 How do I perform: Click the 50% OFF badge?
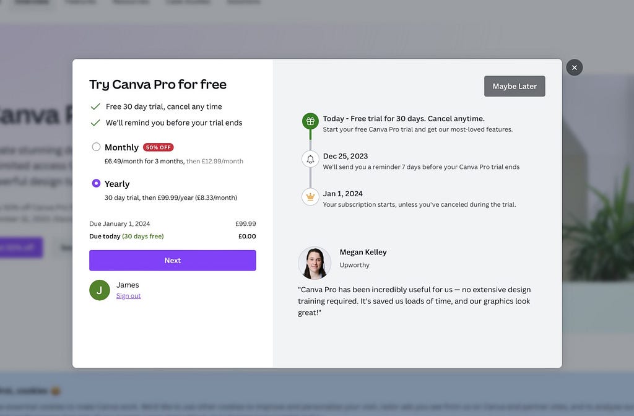158,147
